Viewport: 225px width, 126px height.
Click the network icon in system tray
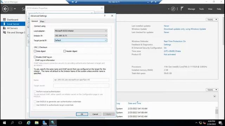pyautogui.click(x=200, y=123)
